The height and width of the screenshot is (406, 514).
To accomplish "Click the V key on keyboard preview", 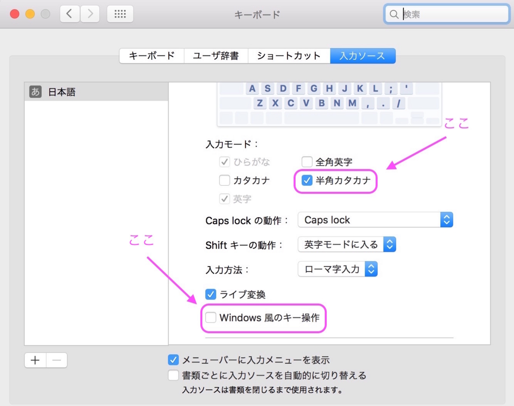I will pyautogui.click(x=306, y=103).
